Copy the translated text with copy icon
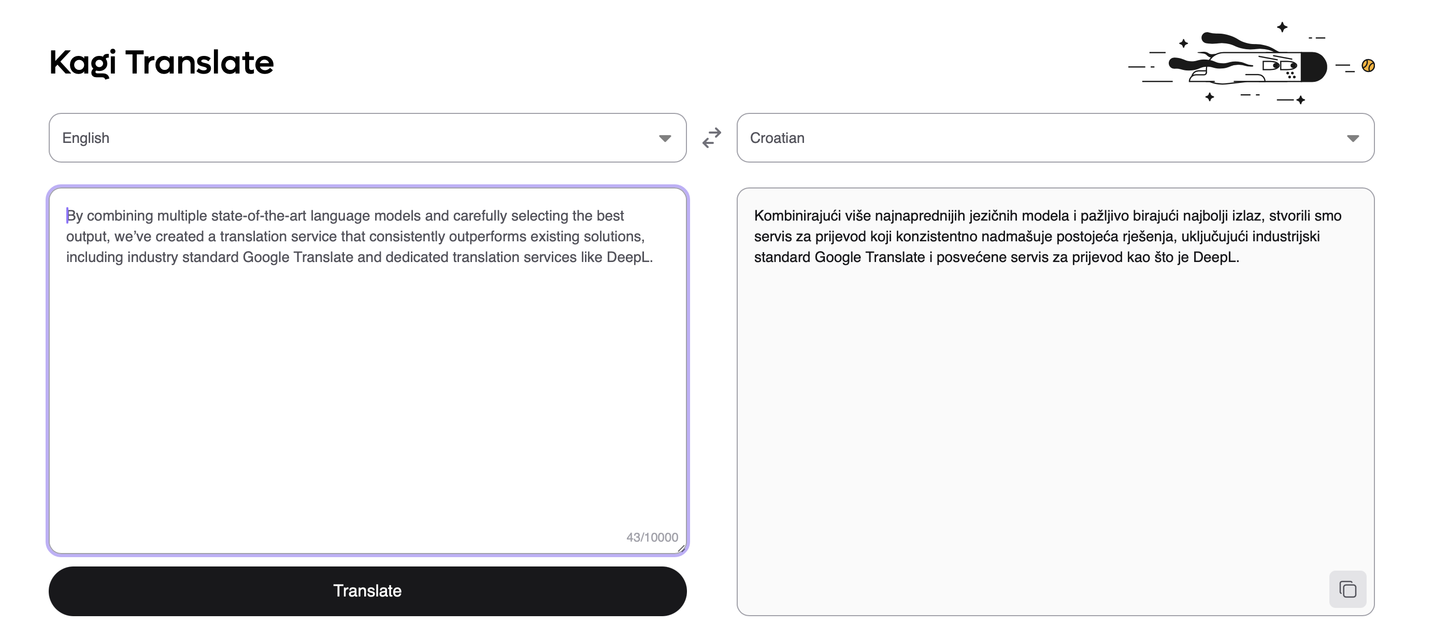 coord(1346,589)
